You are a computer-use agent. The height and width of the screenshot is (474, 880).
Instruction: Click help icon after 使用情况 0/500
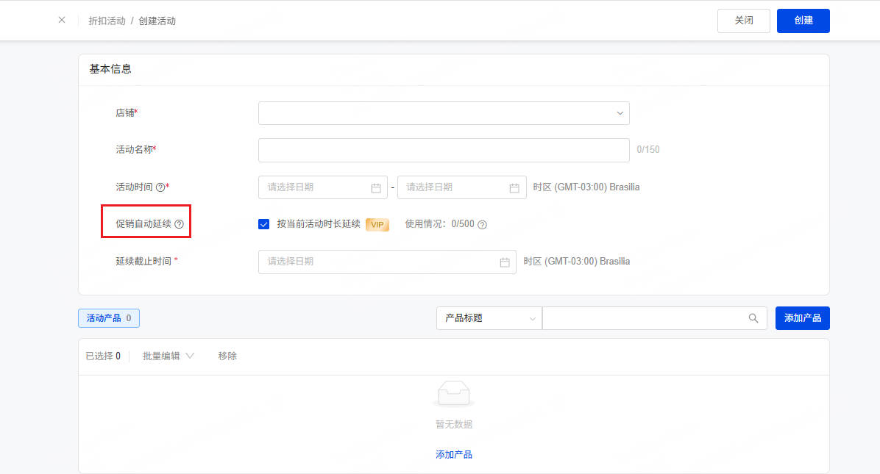(483, 225)
